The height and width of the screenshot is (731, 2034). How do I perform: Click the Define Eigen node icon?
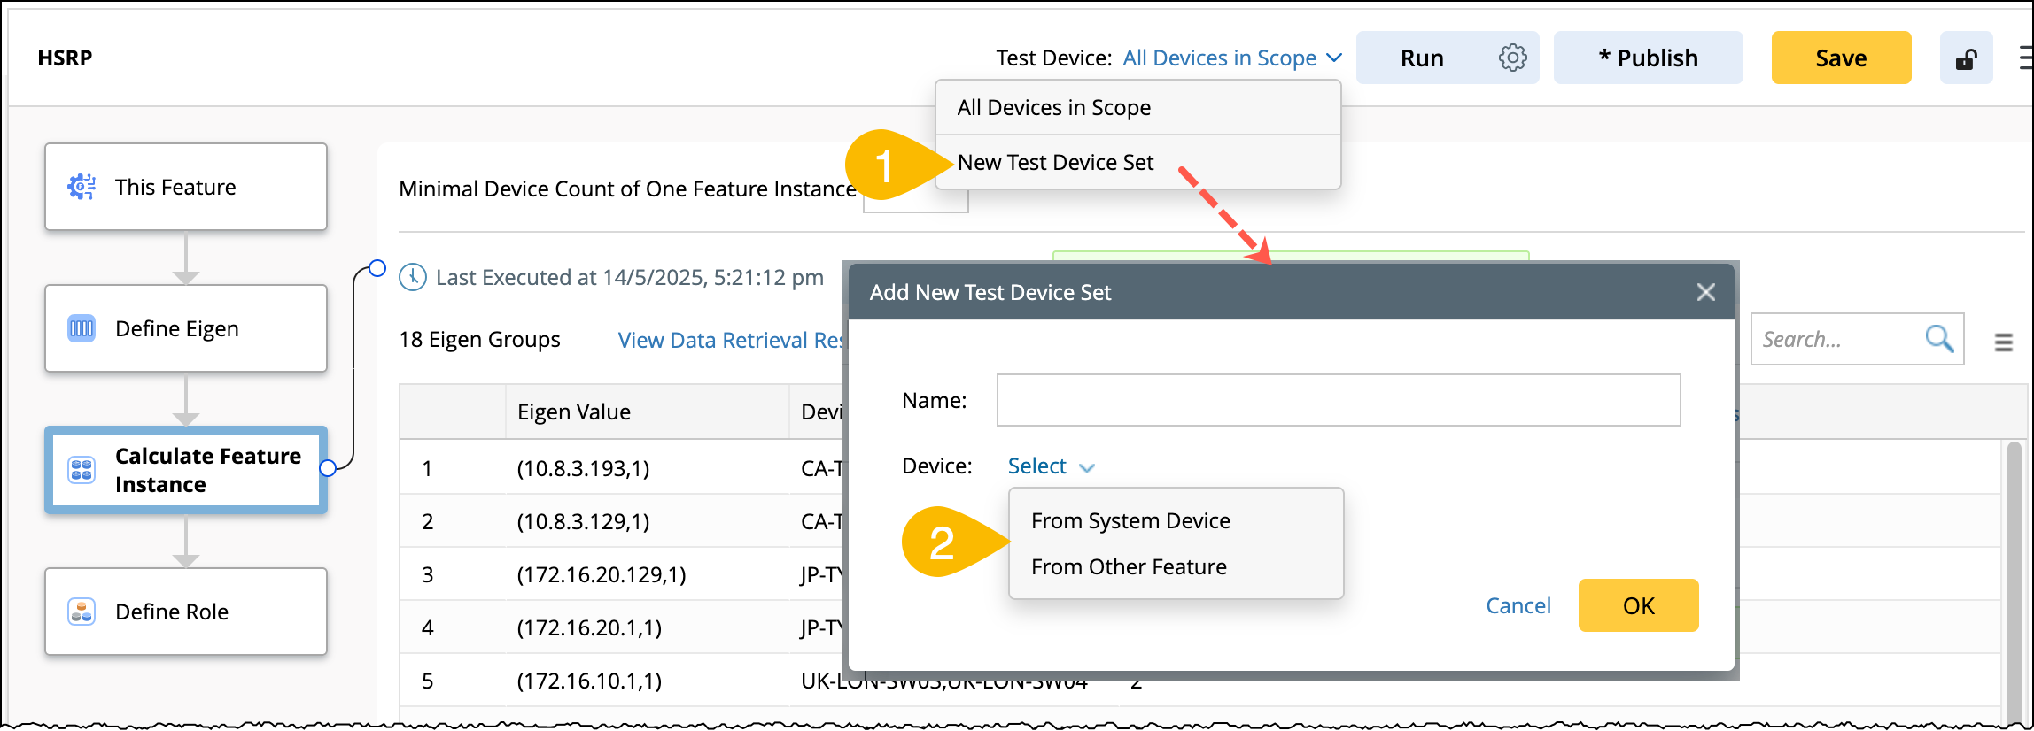82,328
